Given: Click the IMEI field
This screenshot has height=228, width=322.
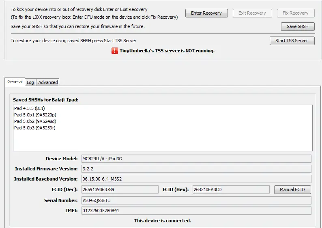Looking at the screenshot, I should 195,211.
